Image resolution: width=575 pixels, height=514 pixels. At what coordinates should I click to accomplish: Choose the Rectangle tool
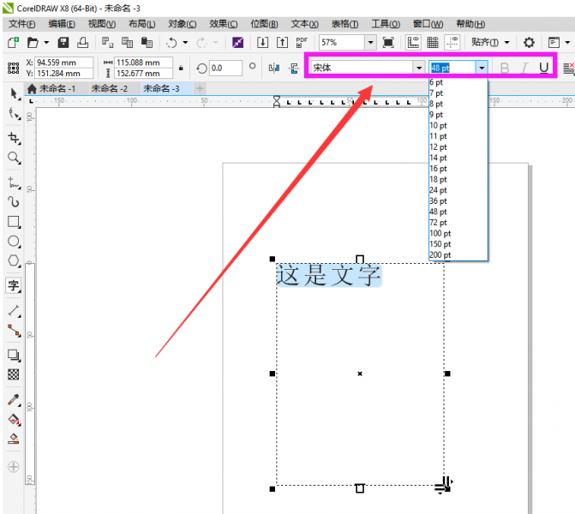(14, 221)
